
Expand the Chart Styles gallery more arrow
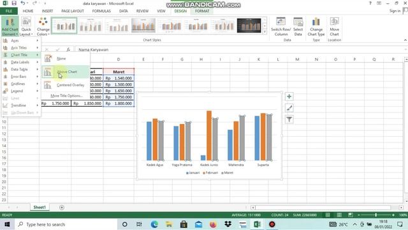click(x=265, y=32)
